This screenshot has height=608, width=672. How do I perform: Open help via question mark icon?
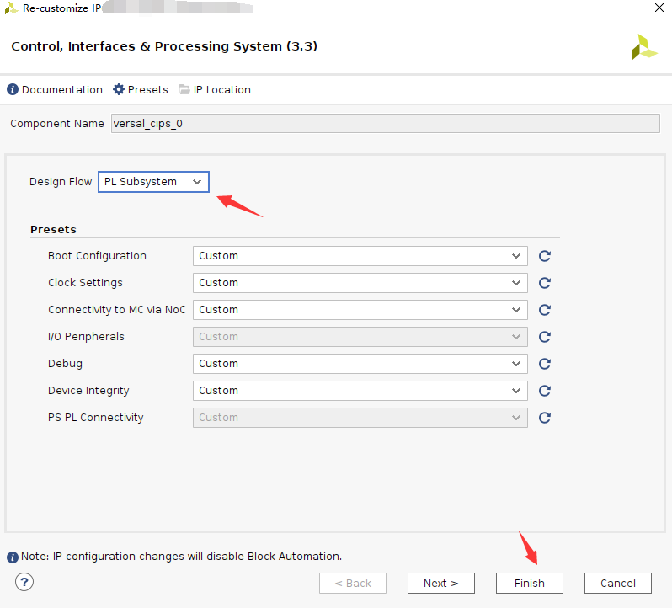pos(24,582)
